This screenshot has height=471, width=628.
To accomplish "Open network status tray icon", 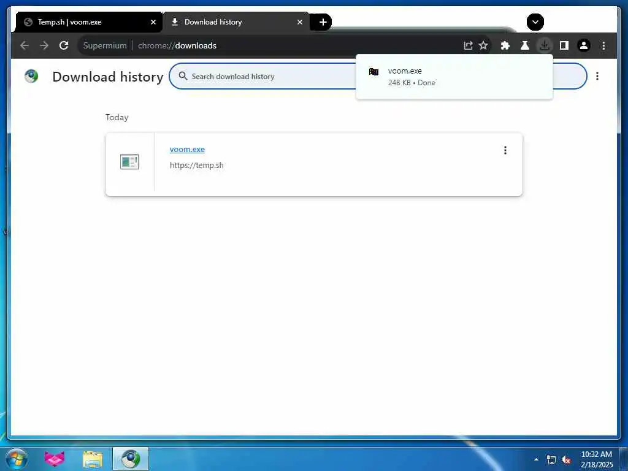I will pyautogui.click(x=551, y=460).
